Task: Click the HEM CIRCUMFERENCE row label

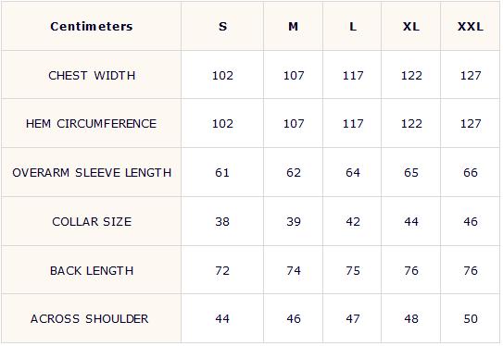Action: pos(91,124)
